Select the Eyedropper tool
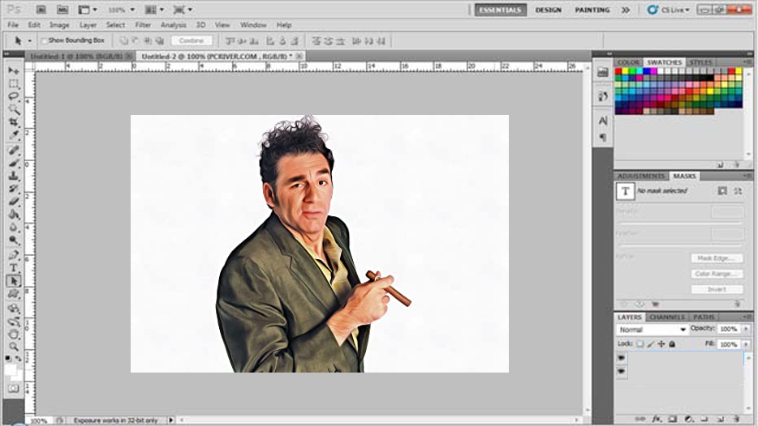Screen dimensions: 758x426 pos(14,135)
